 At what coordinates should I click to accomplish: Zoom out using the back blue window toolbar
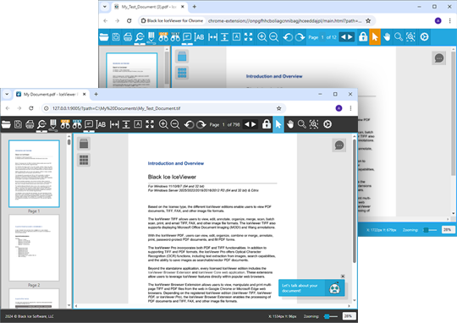point(273,37)
